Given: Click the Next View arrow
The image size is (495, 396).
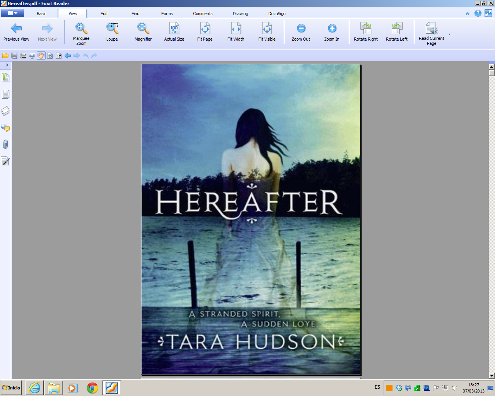Looking at the screenshot, I should [47, 32].
